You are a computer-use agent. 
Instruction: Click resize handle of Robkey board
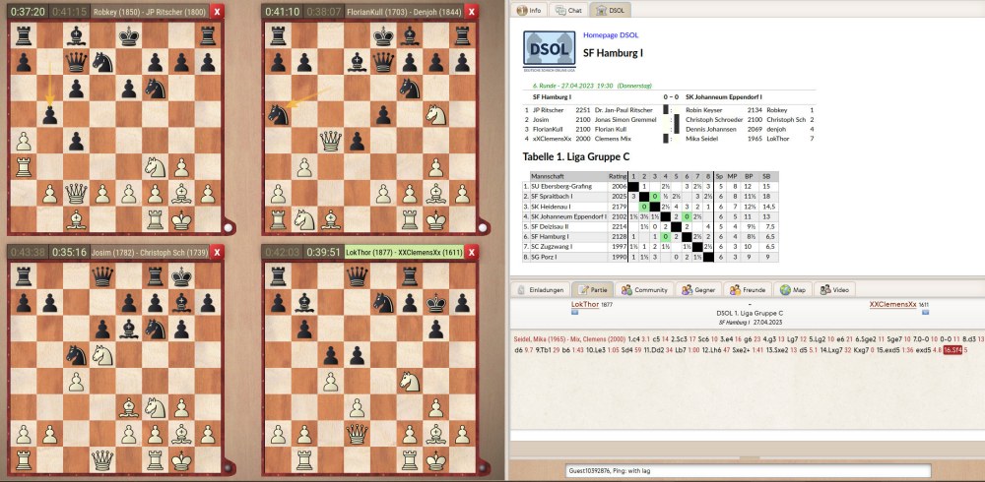[x=229, y=229]
